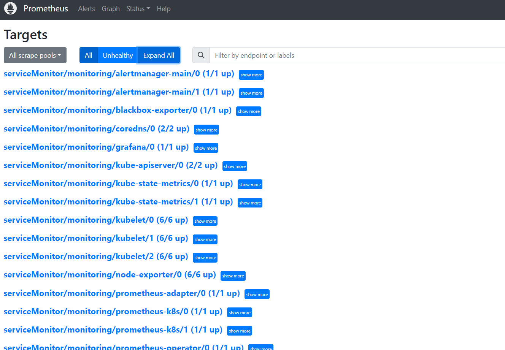Show more for kube-state-metrics/1
The height and width of the screenshot is (350, 505).
(x=250, y=203)
